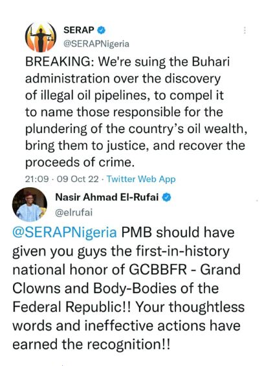Open the SERAP profile avatar logo
Screen dimensions: 275x366
(x=41, y=37)
